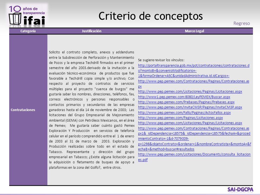
Task: Click the Categoría column header
Action: tap(28, 31)
